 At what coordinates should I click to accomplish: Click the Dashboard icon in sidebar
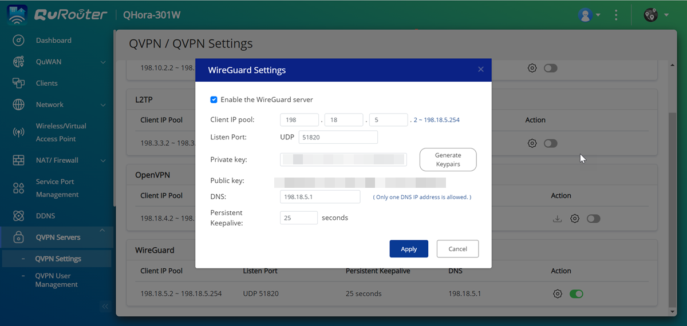coord(19,41)
